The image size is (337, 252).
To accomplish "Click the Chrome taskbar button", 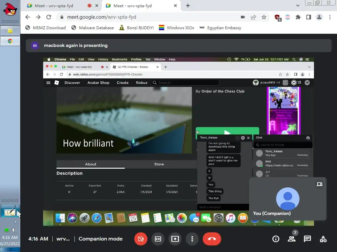I will pyautogui.click(x=10, y=41).
